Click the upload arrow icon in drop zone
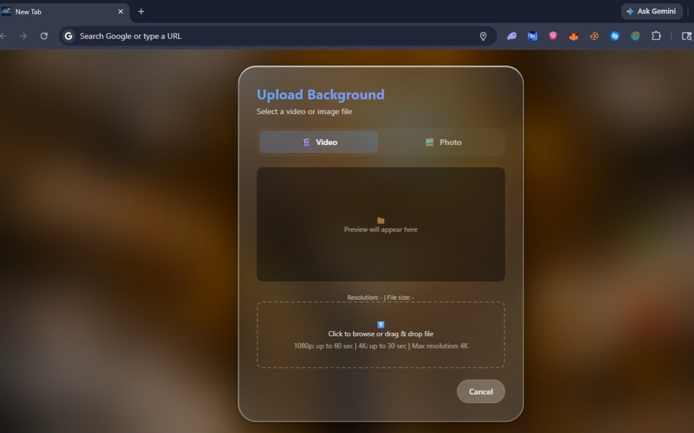The height and width of the screenshot is (433, 694). (381, 325)
